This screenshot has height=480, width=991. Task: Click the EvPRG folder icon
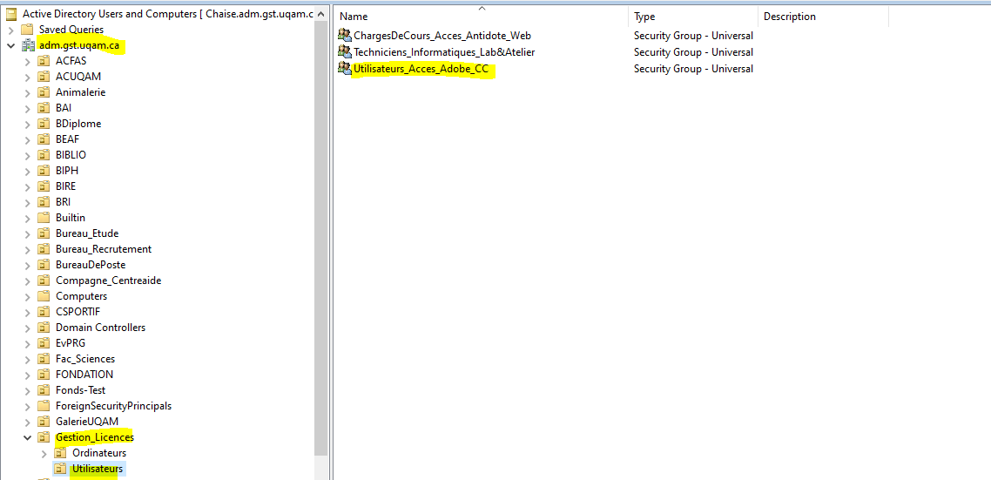pos(44,343)
